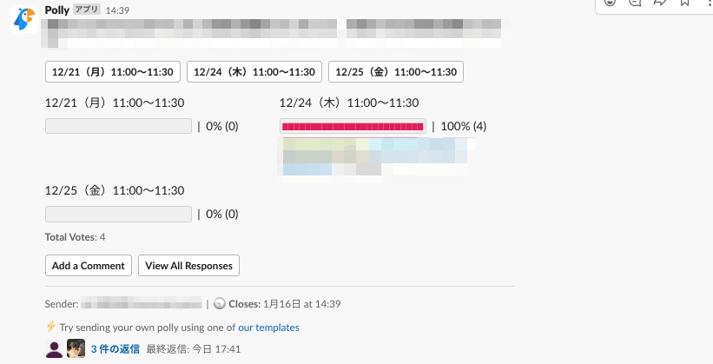Vote for 12/21（月）11:00～11:30 option
Viewport: 713px width, 364px height.
[113, 71]
